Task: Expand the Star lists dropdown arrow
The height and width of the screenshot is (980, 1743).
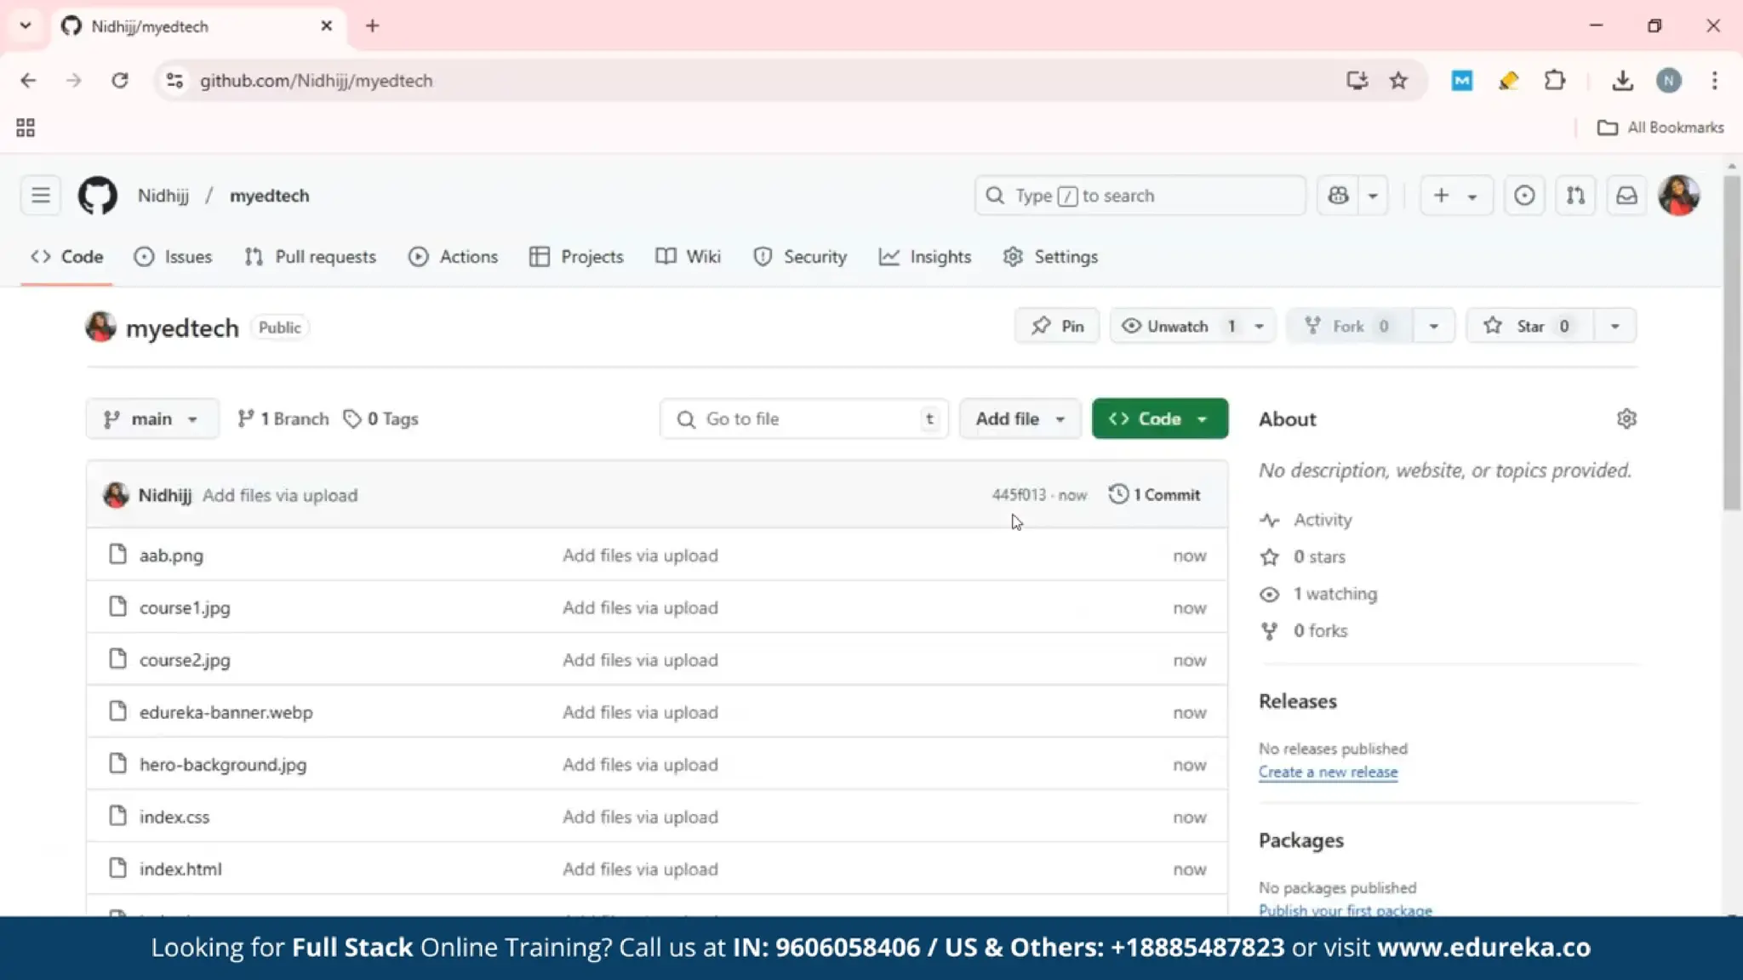Action: (x=1614, y=326)
